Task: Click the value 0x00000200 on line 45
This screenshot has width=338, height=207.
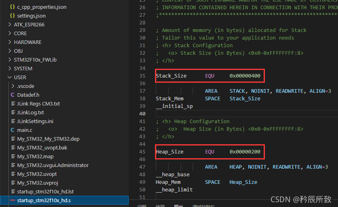Action: [x=245, y=151]
